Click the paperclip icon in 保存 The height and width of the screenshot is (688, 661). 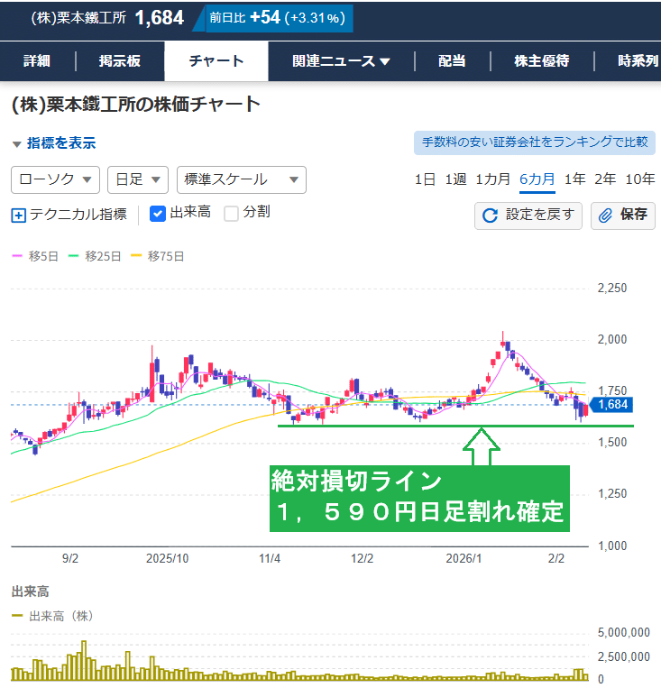click(x=606, y=216)
